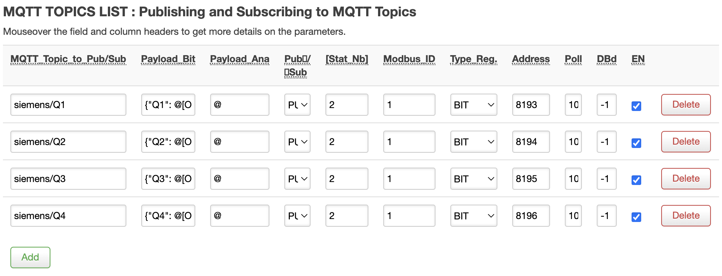Viewport: 722px width, 276px height.
Task: Click the DBd column header
Action: click(606, 59)
